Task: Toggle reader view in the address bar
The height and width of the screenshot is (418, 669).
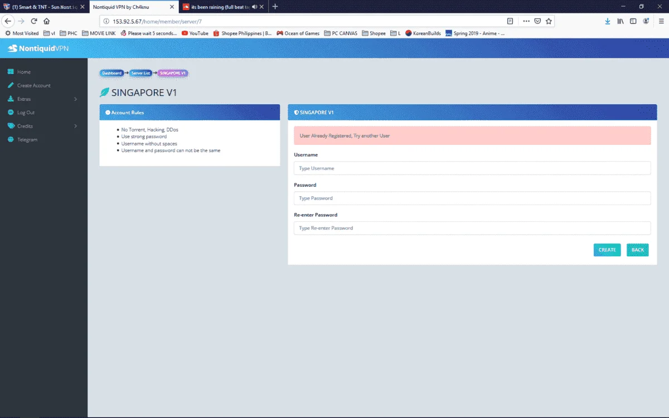Action: coord(510,21)
